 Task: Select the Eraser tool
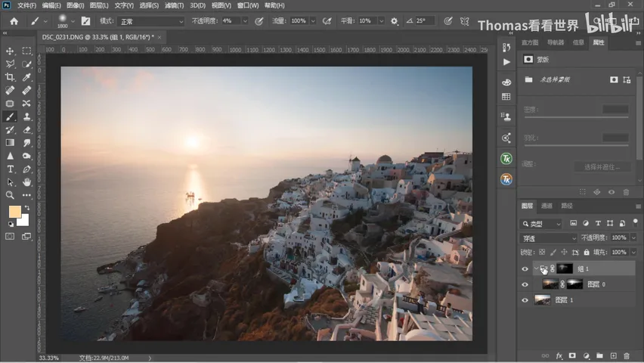click(26, 130)
